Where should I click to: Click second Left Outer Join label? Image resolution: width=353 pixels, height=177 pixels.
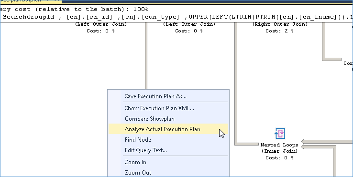(x=189, y=24)
